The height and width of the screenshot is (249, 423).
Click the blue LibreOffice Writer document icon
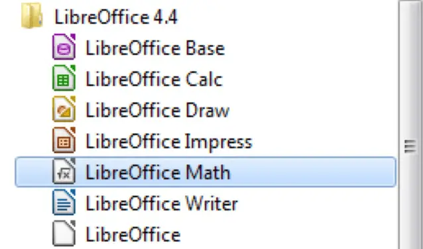(x=64, y=203)
